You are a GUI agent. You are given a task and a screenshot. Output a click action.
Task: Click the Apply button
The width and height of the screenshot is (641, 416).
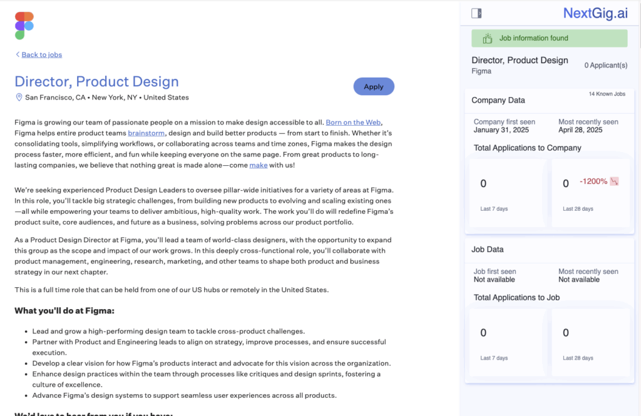pyautogui.click(x=374, y=86)
